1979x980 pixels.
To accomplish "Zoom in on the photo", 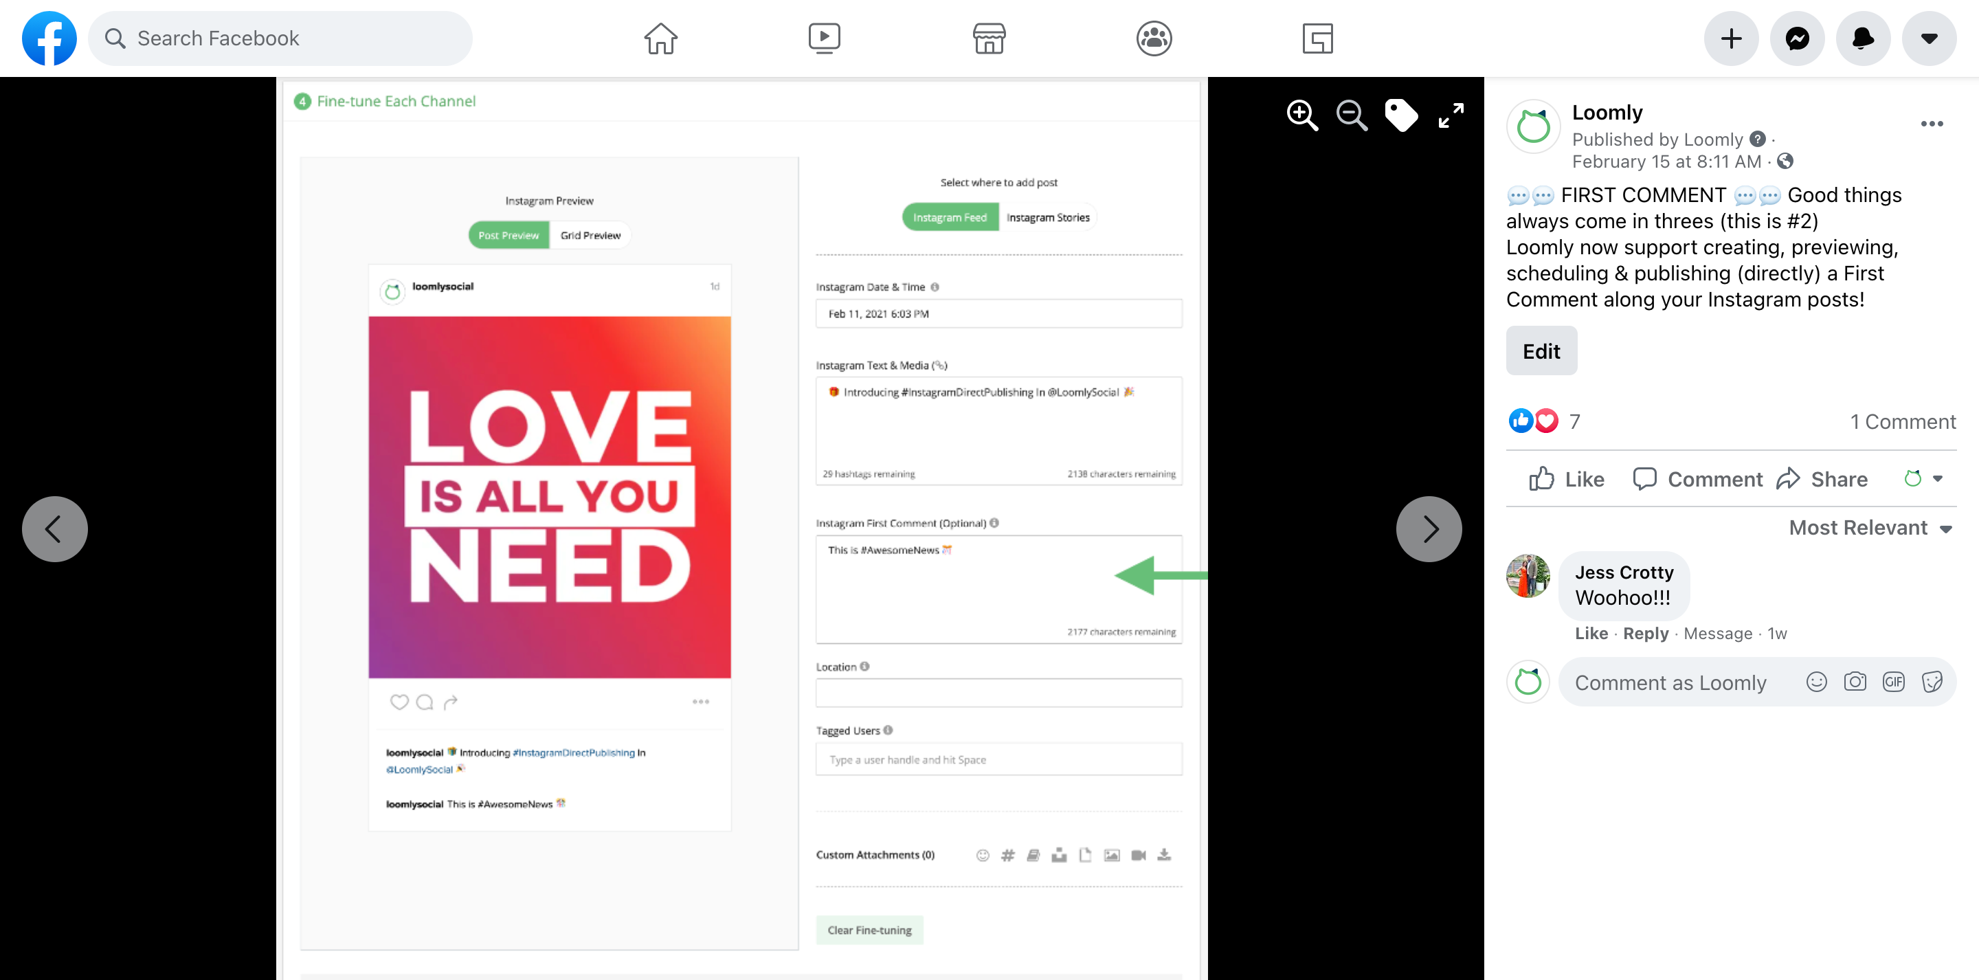I will pos(1302,115).
